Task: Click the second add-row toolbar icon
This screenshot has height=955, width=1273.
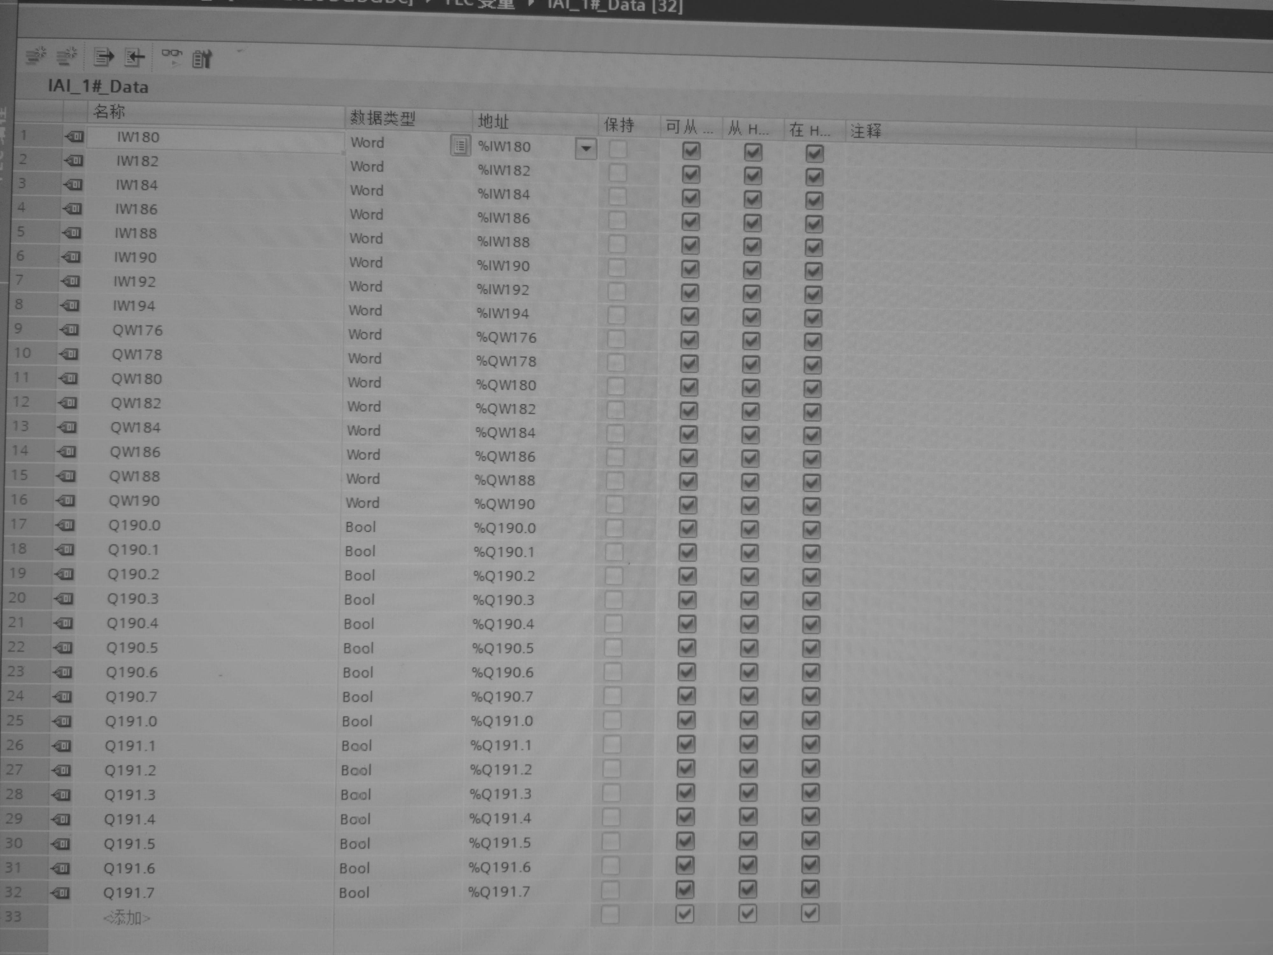Action: (67, 56)
